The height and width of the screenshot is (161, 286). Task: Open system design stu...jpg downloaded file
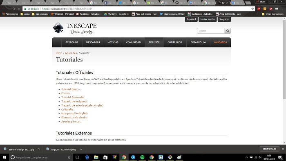pyautogui.click(x=19, y=149)
